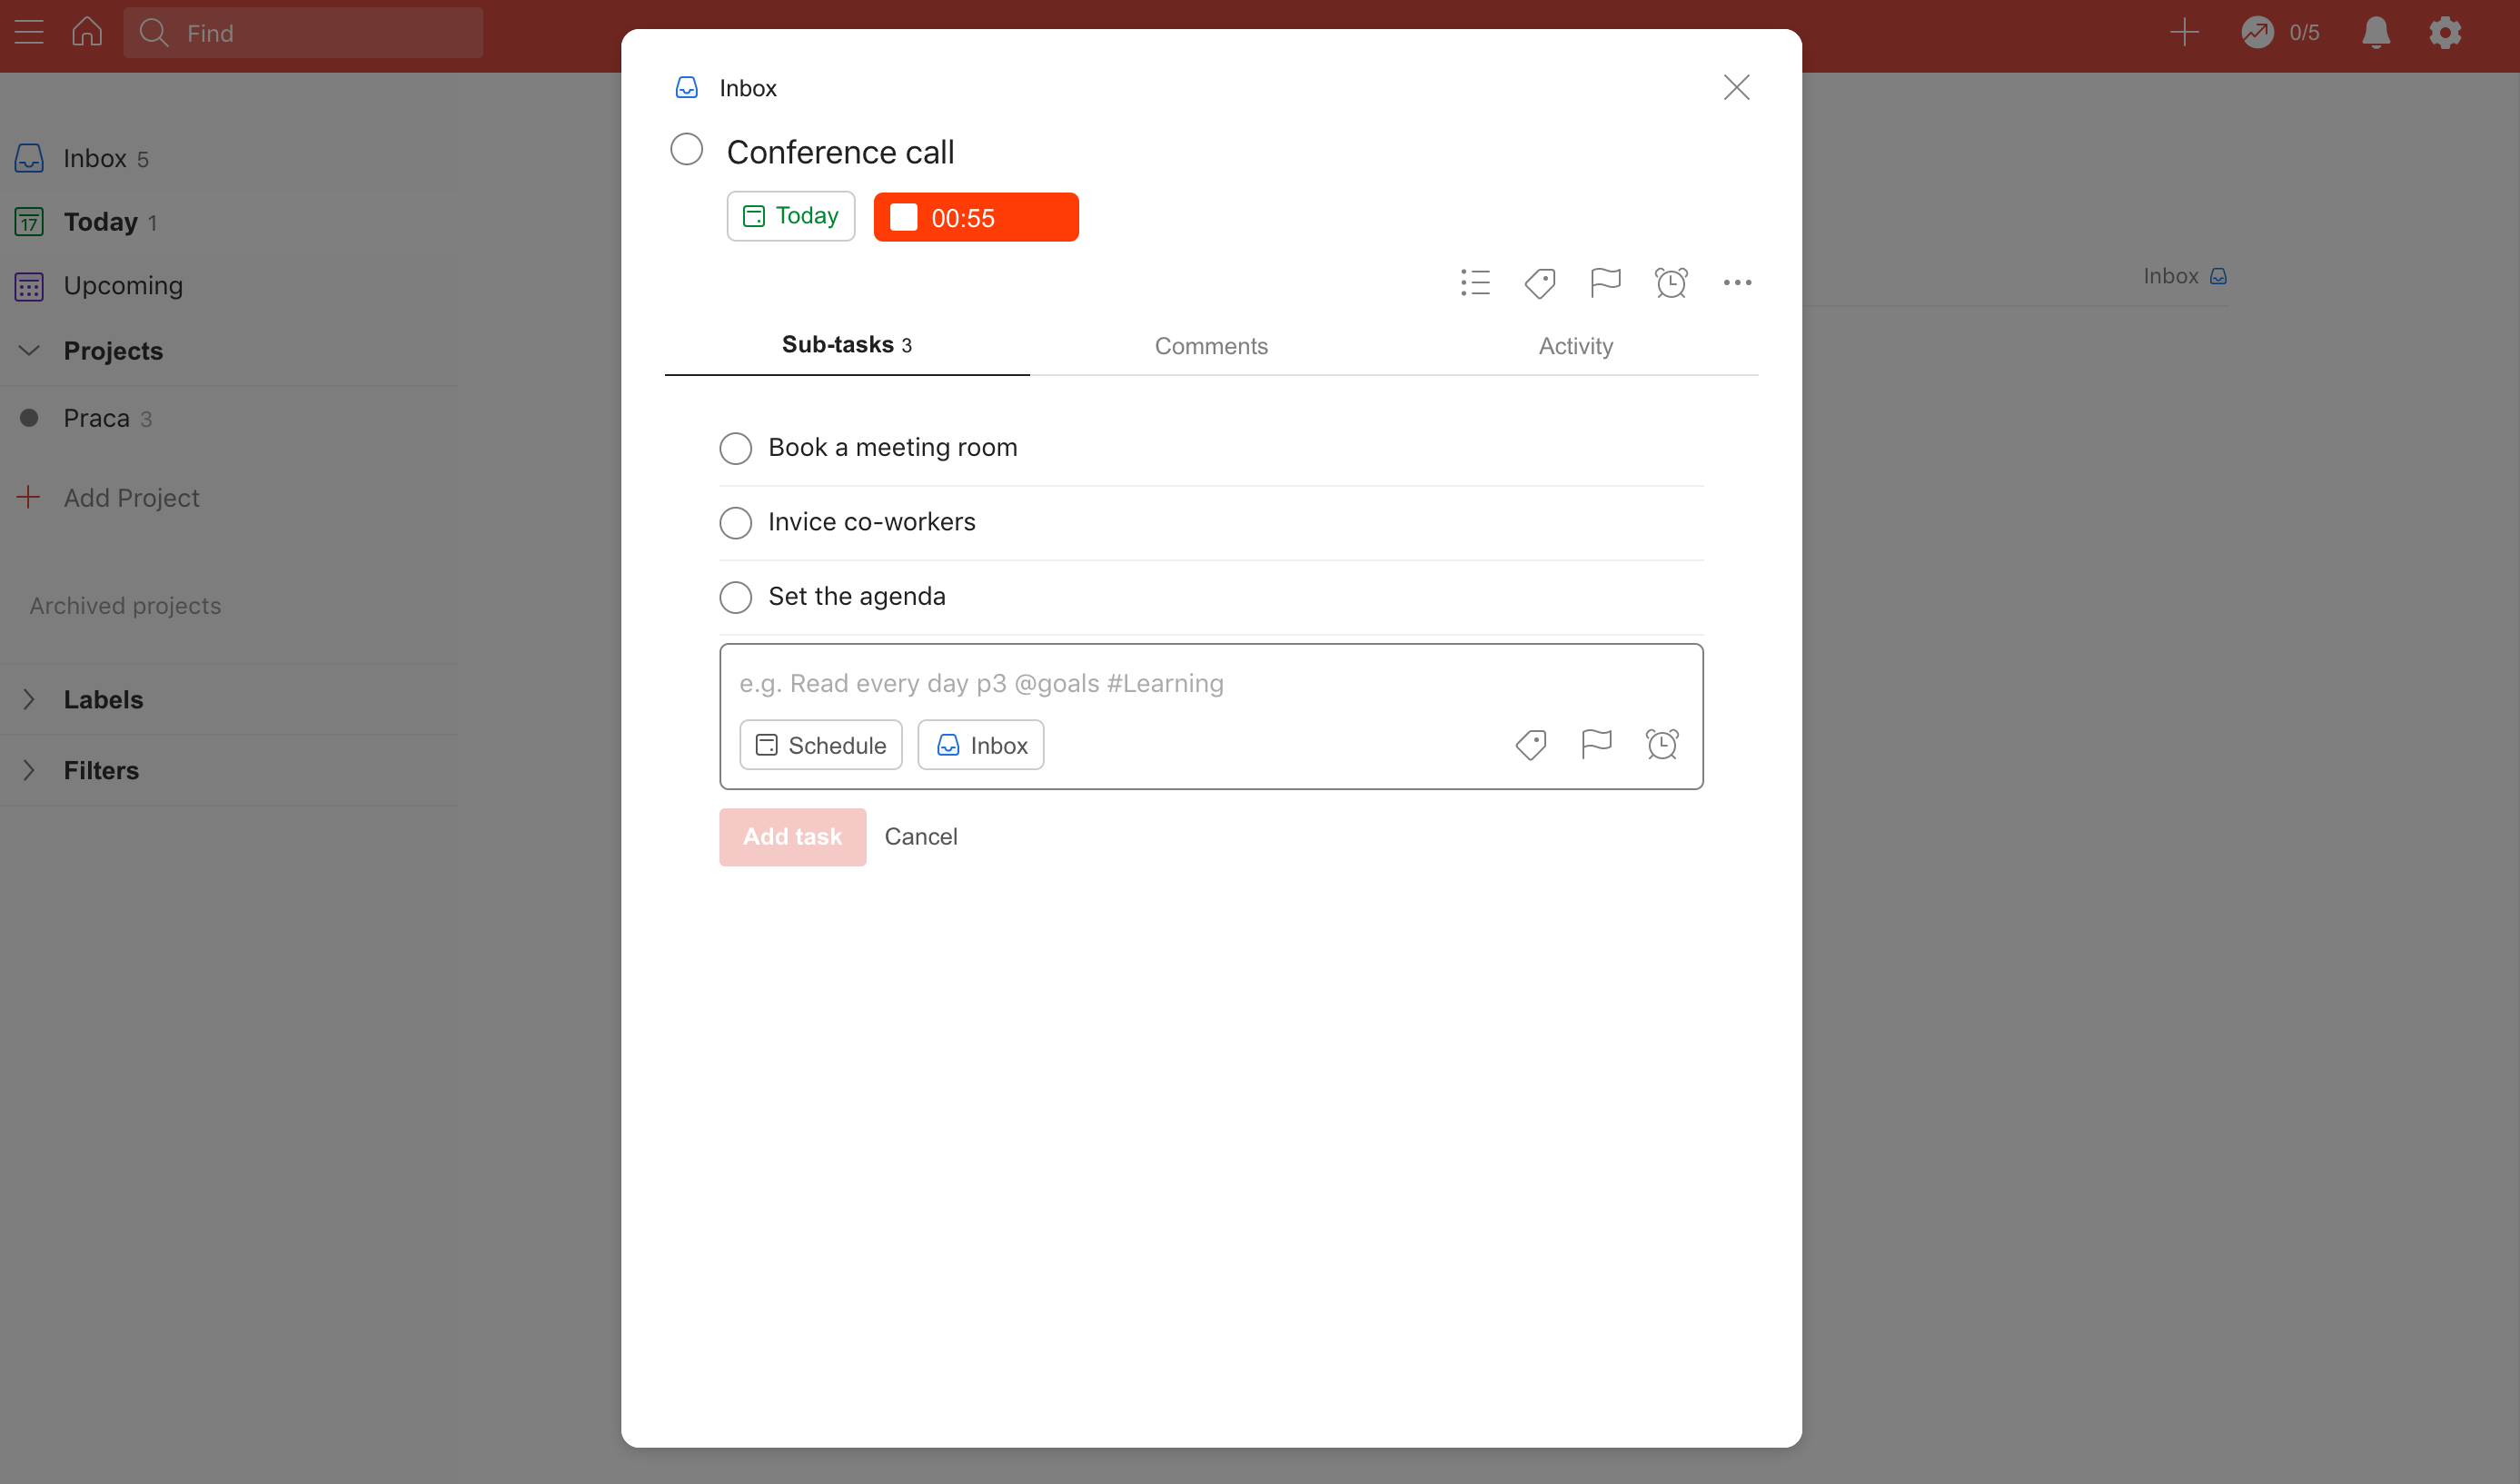Open the notifications bell
Image resolution: width=2520 pixels, height=1484 pixels.
tap(2376, 33)
